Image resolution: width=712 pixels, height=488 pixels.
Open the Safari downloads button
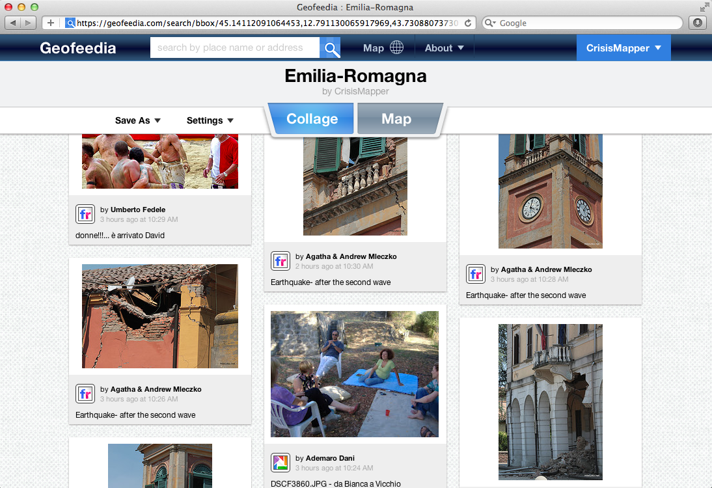click(x=697, y=23)
